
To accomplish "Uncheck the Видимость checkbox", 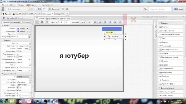I will pos(17,88).
